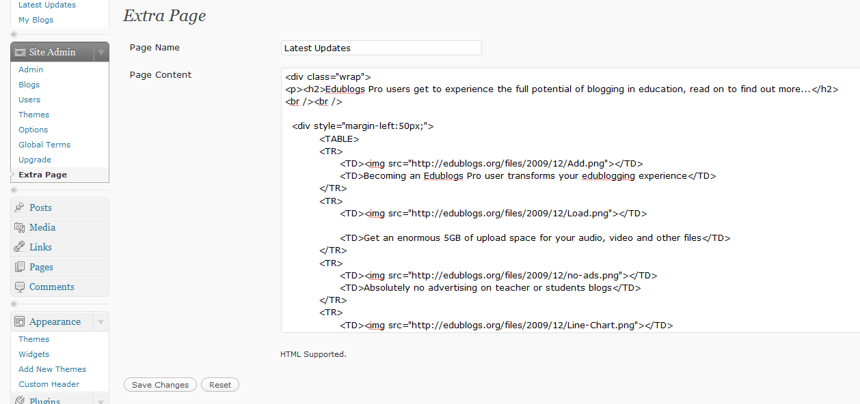Open Themes under Site Admin
This screenshot has width=860, height=404.
[34, 115]
